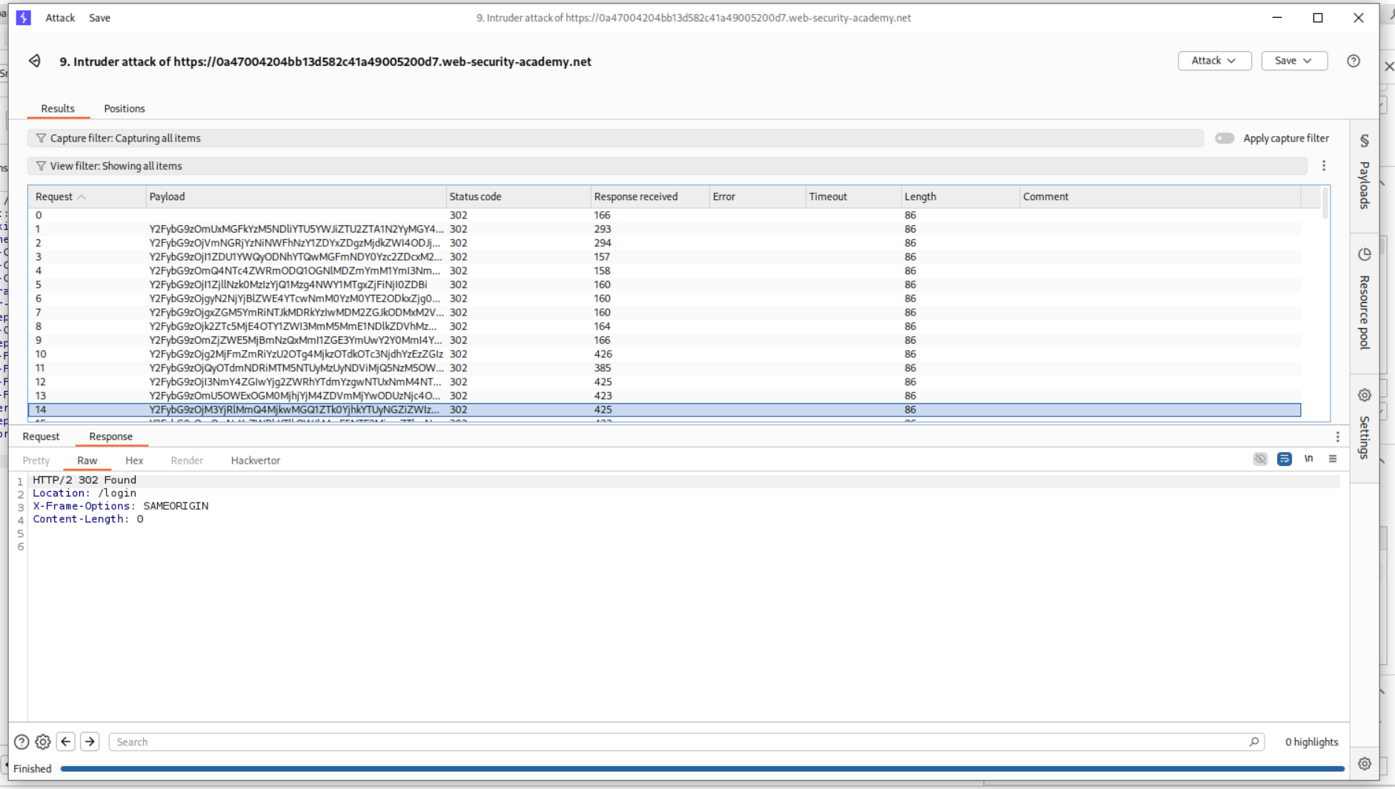This screenshot has width=1395, height=789.
Task: Enable the Apply capture filter toggle
Action: (1225, 139)
